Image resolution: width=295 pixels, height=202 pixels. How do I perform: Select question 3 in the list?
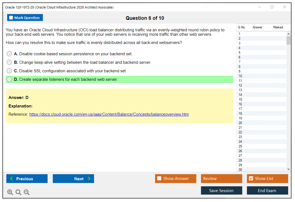[x=261, y=43]
